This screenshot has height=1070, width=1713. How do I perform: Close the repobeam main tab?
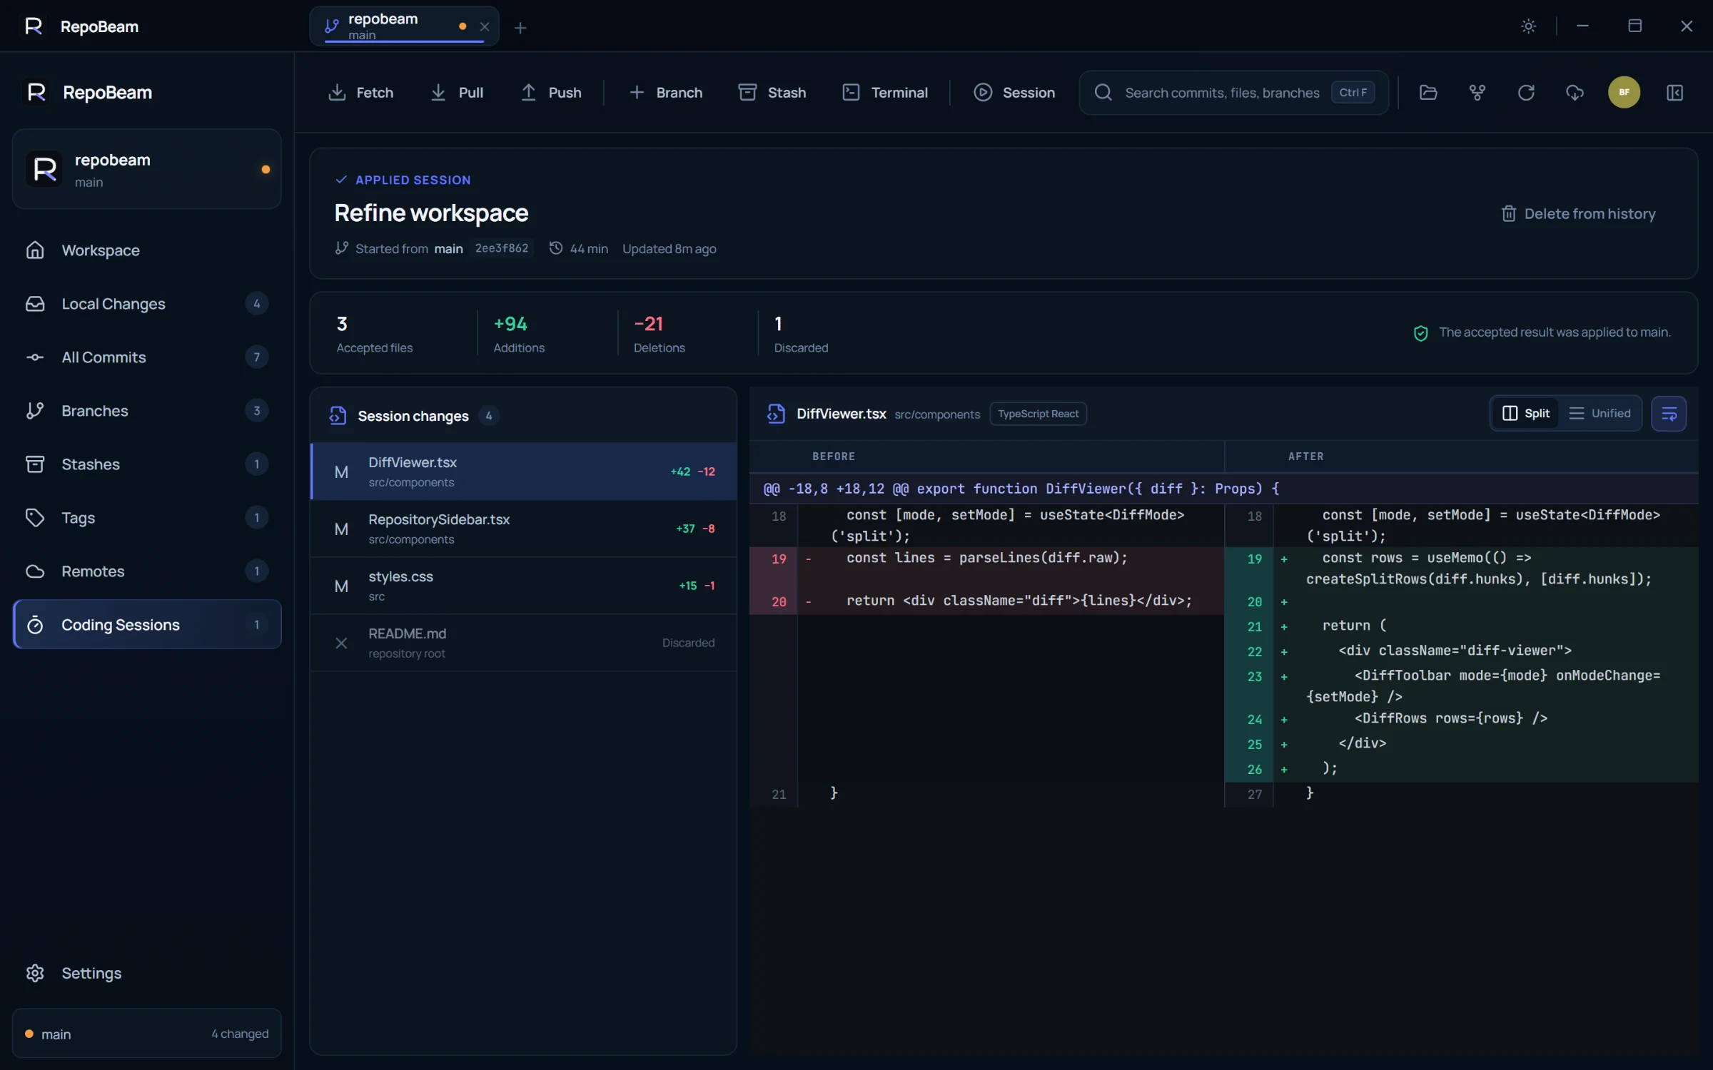[485, 27]
